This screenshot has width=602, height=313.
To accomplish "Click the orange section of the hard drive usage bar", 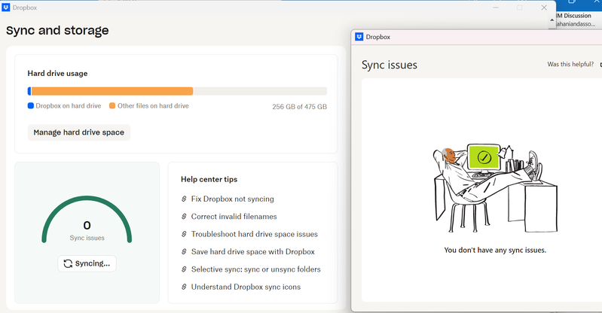I will pos(112,91).
